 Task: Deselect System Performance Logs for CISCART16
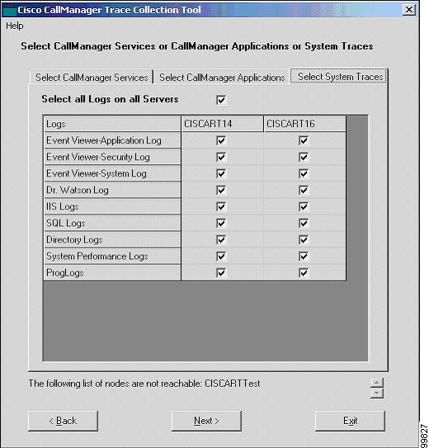pos(304,257)
